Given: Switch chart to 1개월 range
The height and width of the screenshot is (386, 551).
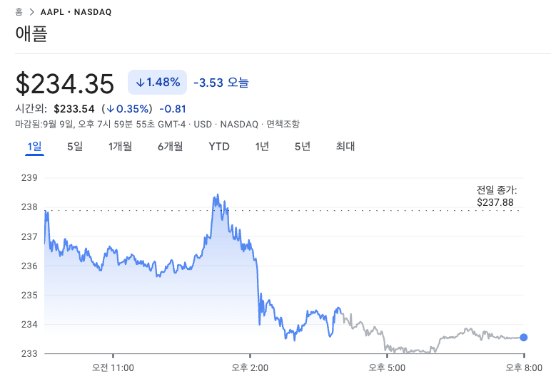Looking at the screenshot, I should [x=121, y=147].
